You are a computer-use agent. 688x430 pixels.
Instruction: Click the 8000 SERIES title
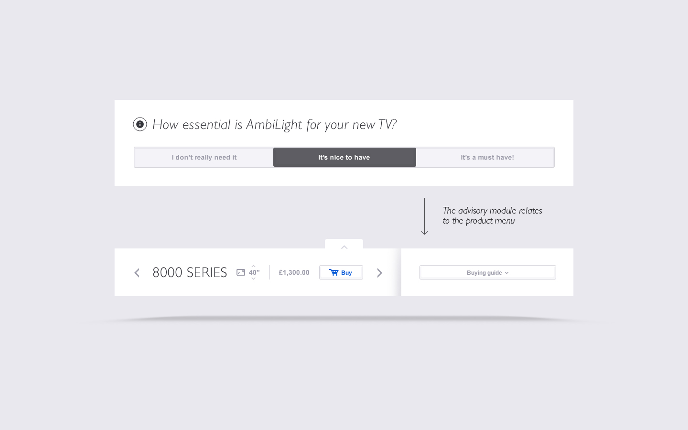pos(190,272)
